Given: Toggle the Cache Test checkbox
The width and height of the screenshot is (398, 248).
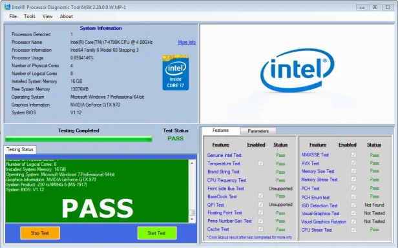Looking at the screenshot, I should [260, 229].
